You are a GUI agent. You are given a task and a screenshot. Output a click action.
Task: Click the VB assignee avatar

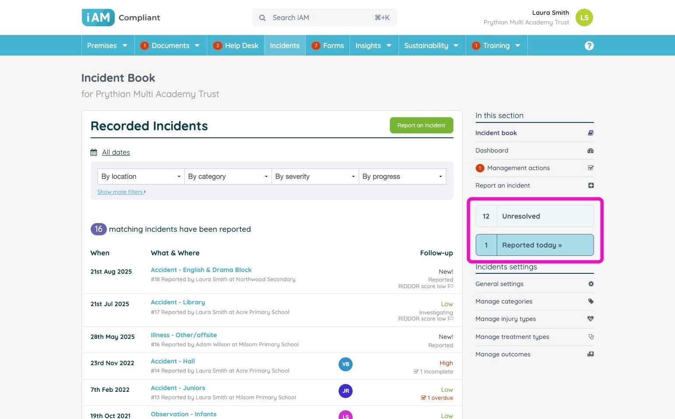coord(346,364)
